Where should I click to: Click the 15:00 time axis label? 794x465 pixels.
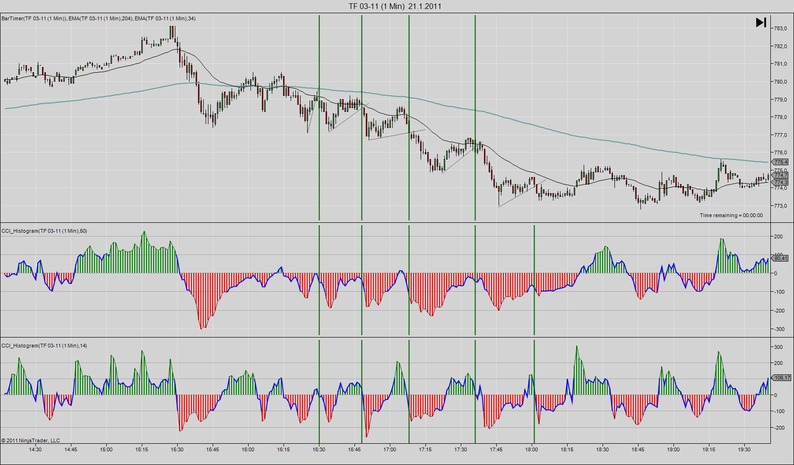coord(106,449)
